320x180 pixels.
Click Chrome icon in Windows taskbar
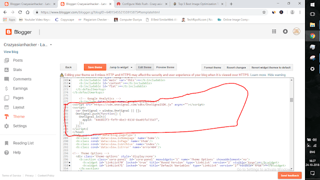[312, 36]
